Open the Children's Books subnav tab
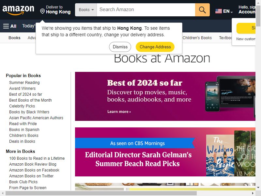 197,38
